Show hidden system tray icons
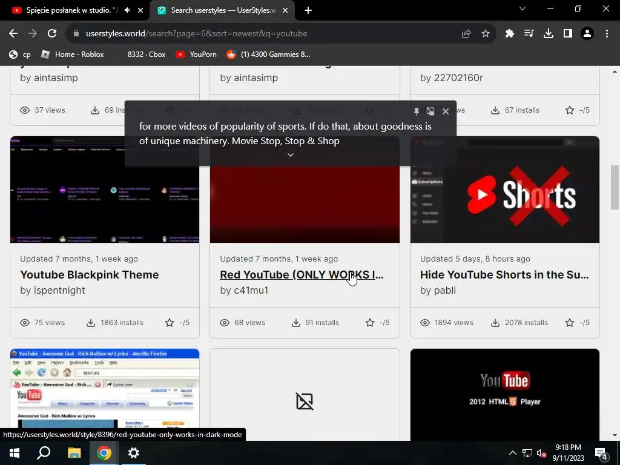Image resolution: width=620 pixels, height=465 pixels. tap(512, 453)
